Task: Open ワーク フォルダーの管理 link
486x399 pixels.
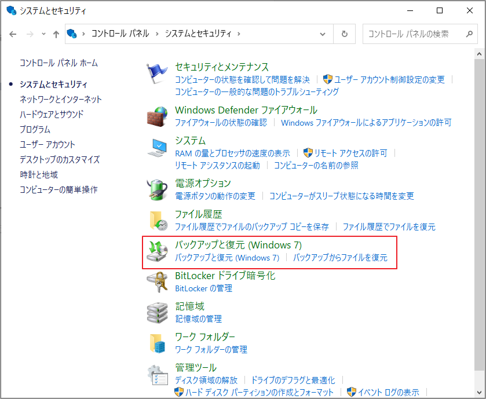Action: point(211,350)
